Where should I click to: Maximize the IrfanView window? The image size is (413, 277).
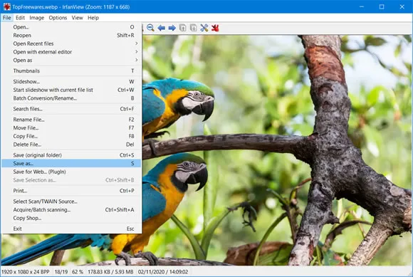click(382, 6)
